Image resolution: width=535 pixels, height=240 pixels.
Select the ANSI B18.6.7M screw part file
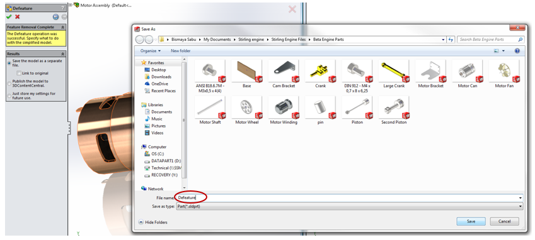[210, 77]
